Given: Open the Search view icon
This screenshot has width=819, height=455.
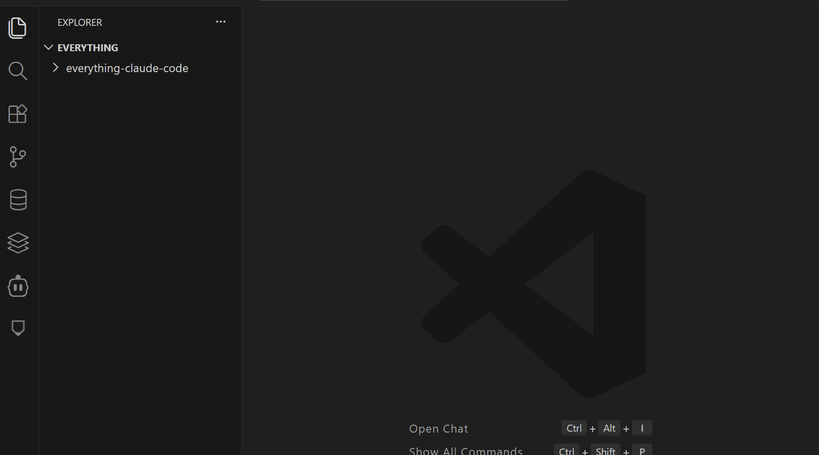Looking at the screenshot, I should [x=18, y=71].
